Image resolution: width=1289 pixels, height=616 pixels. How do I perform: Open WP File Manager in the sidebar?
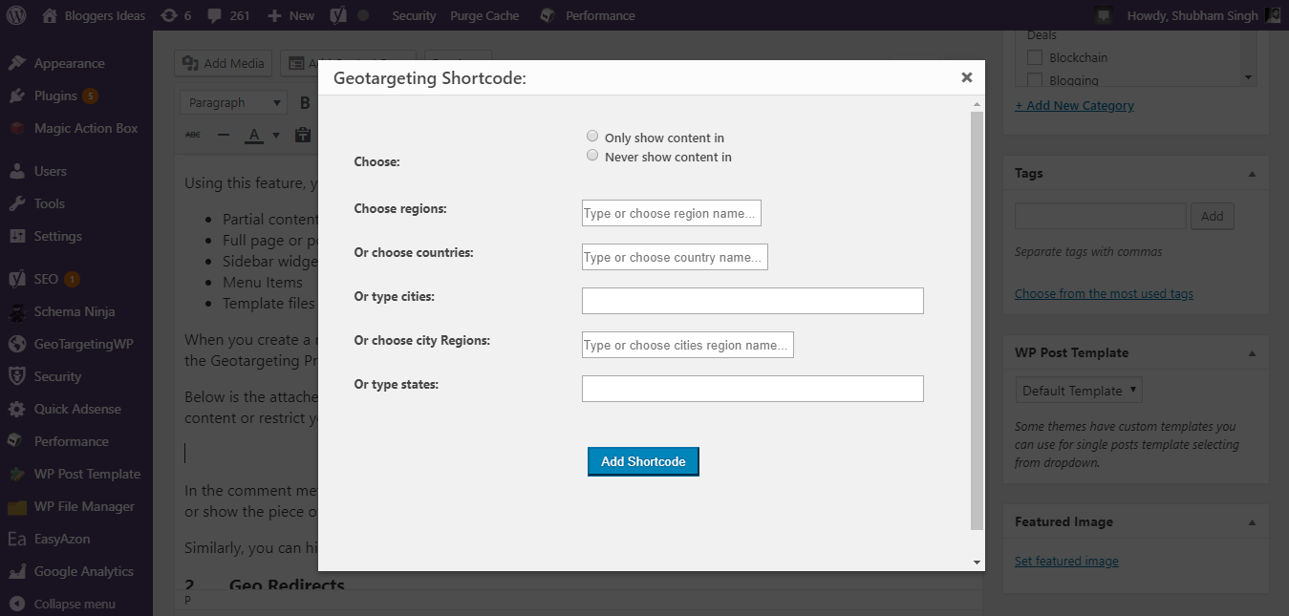[84, 506]
